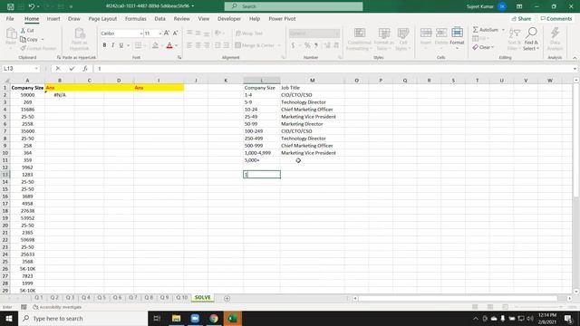Open the Font name dropdown
Image resolution: width=580 pixels, height=326 pixels.
coord(141,34)
